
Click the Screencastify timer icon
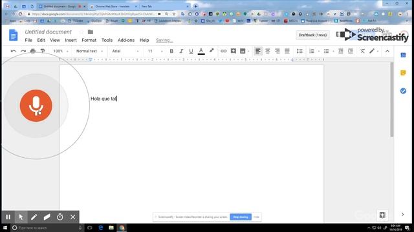[x=60, y=217]
